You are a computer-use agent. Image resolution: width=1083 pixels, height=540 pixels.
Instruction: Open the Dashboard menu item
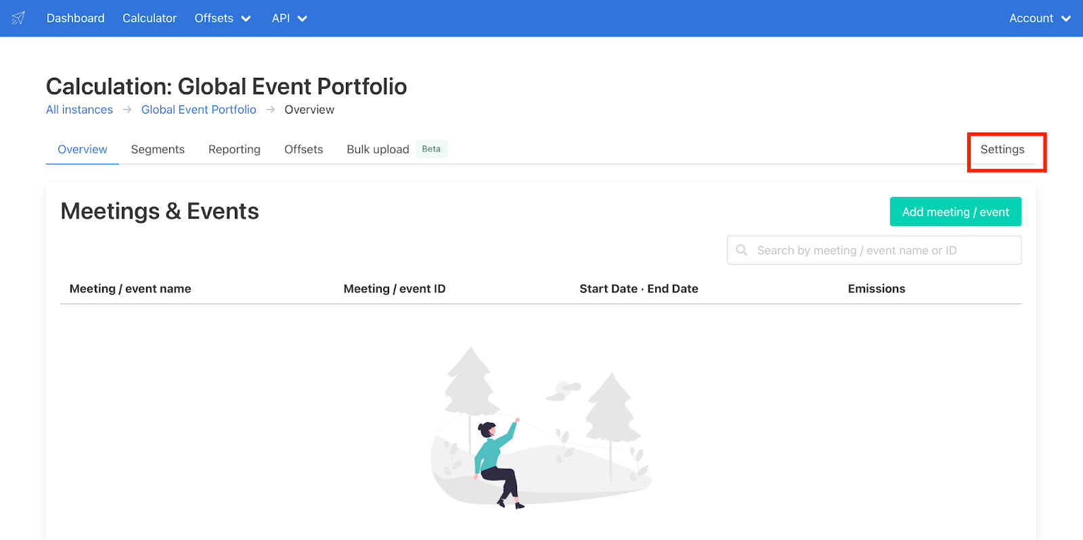point(75,18)
